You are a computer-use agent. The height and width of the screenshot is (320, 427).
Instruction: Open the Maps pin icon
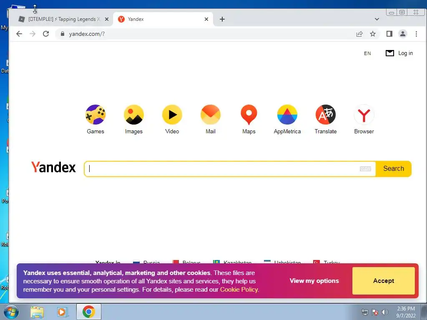[249, 115]
